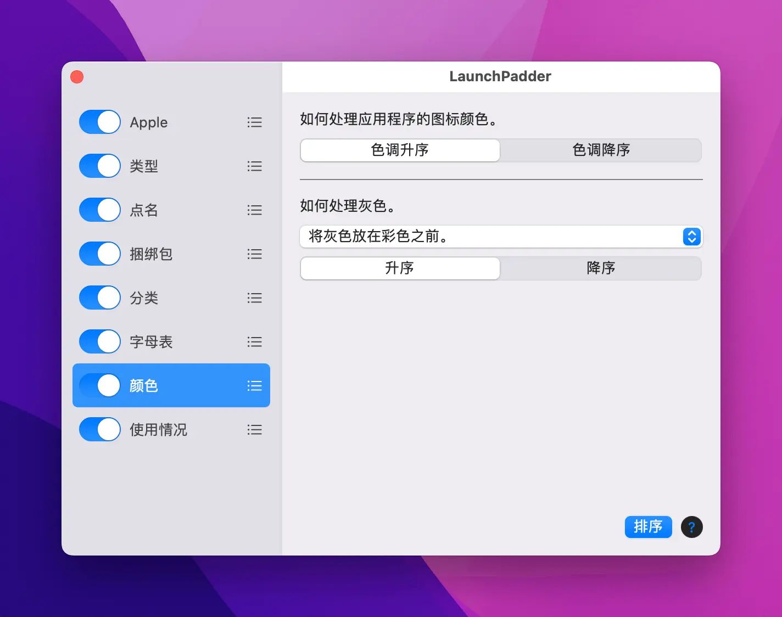Screen dimensions: 782x617
Task: Turn off the 类型 toggle switch
Action: coord(100,166)
